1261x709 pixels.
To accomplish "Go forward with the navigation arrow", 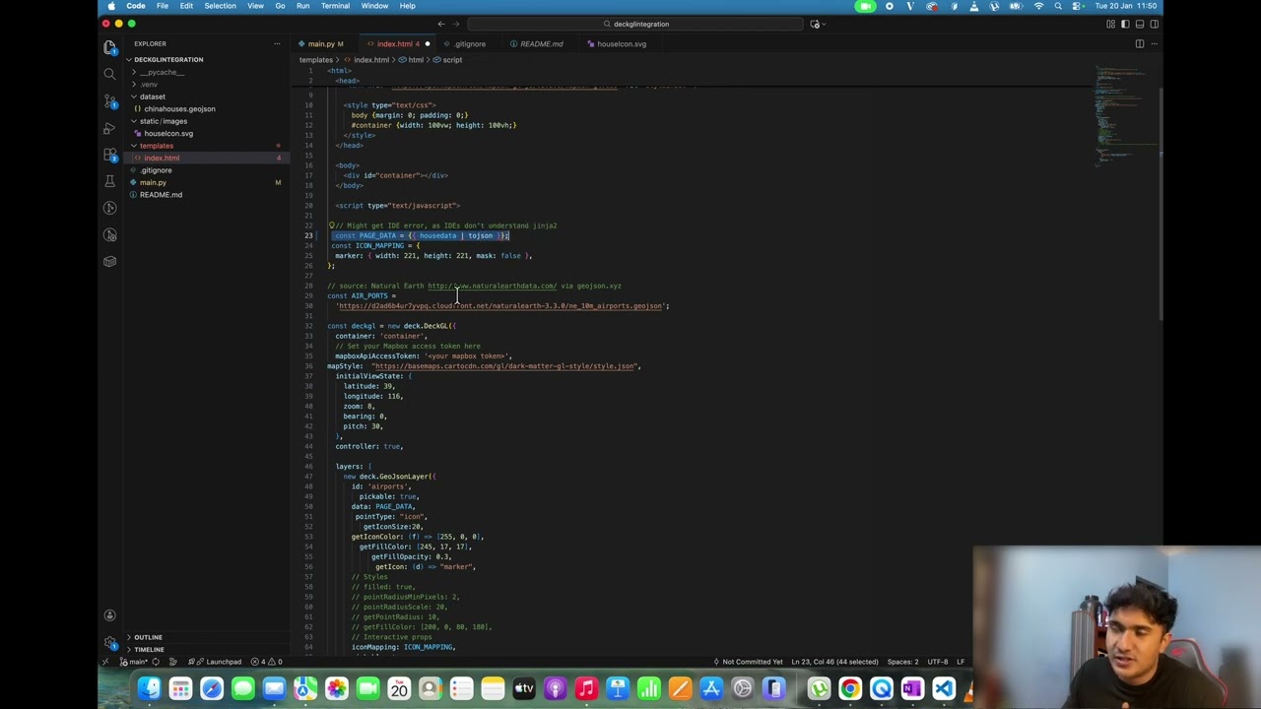I will click(456, 24).
